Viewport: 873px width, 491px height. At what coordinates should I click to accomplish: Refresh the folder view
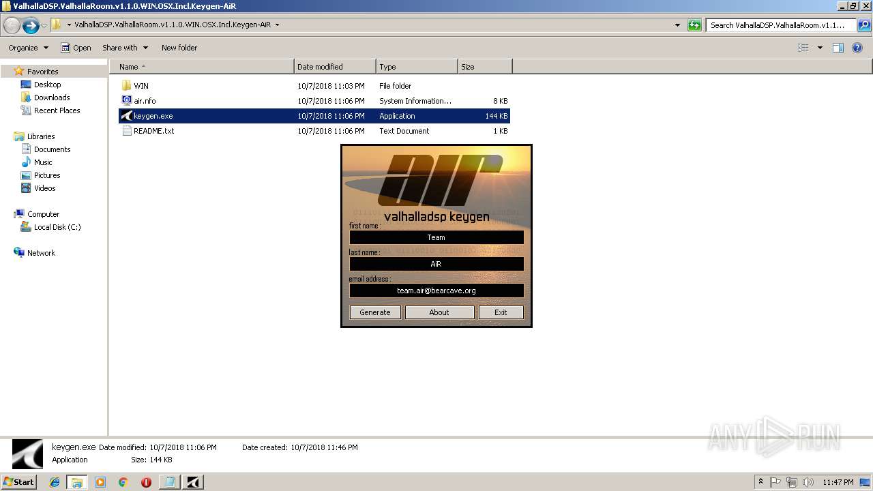(694, 25)
